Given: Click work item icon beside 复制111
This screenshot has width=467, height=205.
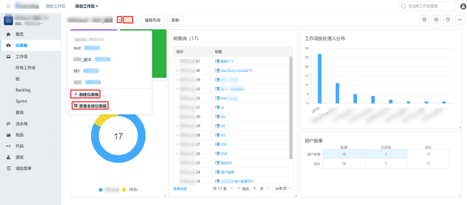Looking at the screenshot, I should [217, 61].
